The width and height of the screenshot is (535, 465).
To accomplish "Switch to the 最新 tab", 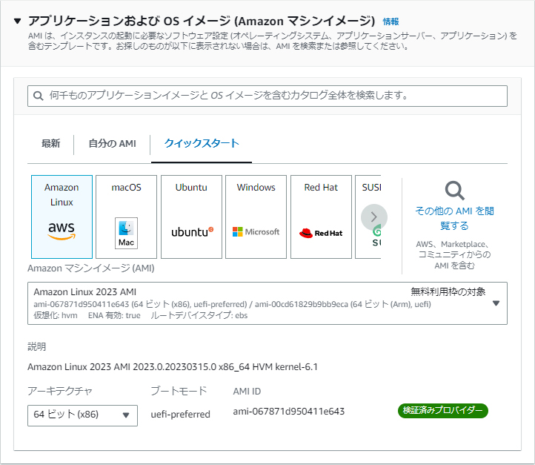I will pyautogui.click(x=50, y=143).
